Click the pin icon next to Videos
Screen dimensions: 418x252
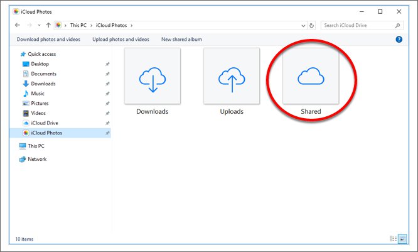[107, 114]
